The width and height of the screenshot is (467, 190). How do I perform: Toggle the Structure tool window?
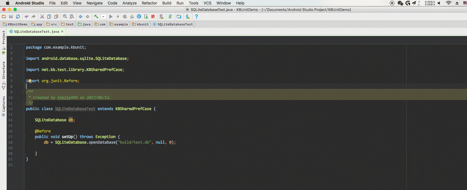(x=4, y=75)
